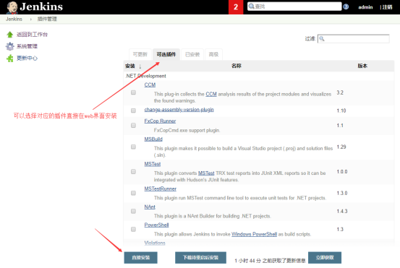Click the green puzzle-piece update center icon
This screenshot has width=400, height=268.
(x=10, y=59)
